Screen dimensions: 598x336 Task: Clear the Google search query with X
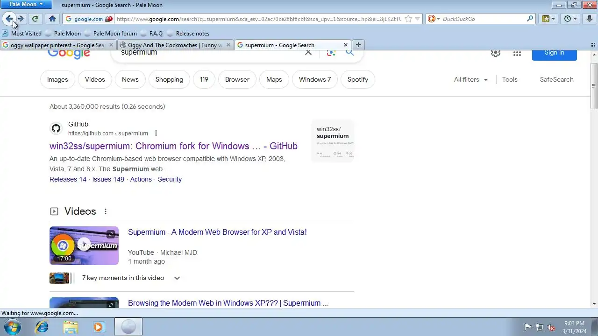[308, 53]
